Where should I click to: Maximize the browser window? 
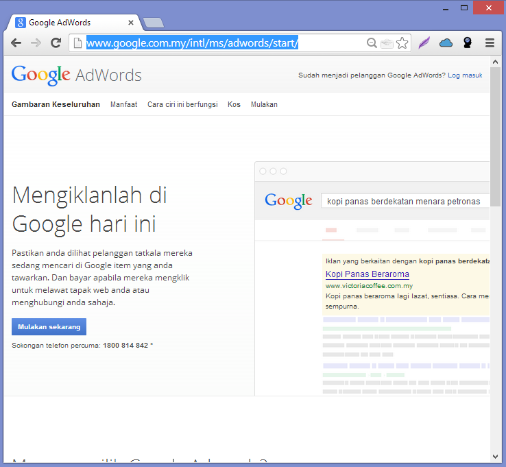coord(464,8)
